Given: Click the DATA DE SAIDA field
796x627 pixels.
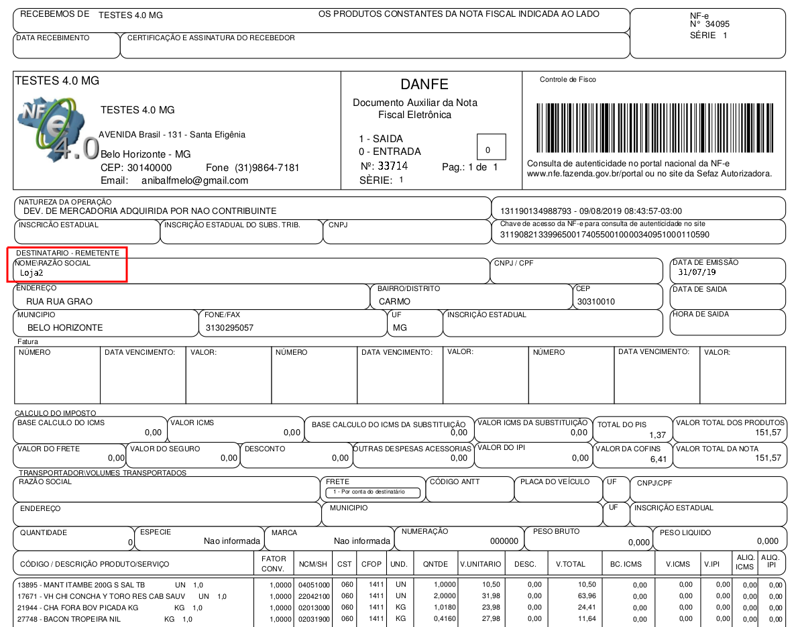Looking at the screenshot, I should (x=728, y=296).
